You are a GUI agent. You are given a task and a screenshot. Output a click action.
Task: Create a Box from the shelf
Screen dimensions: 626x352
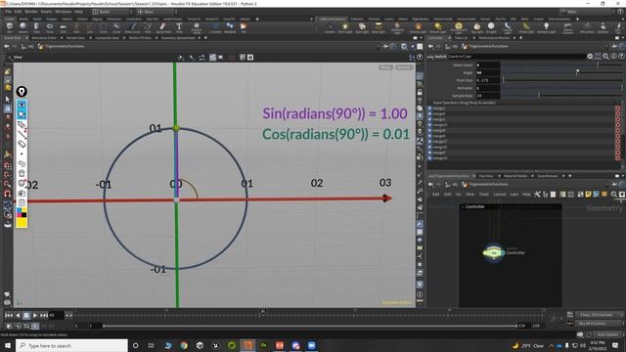pos(10,27)
